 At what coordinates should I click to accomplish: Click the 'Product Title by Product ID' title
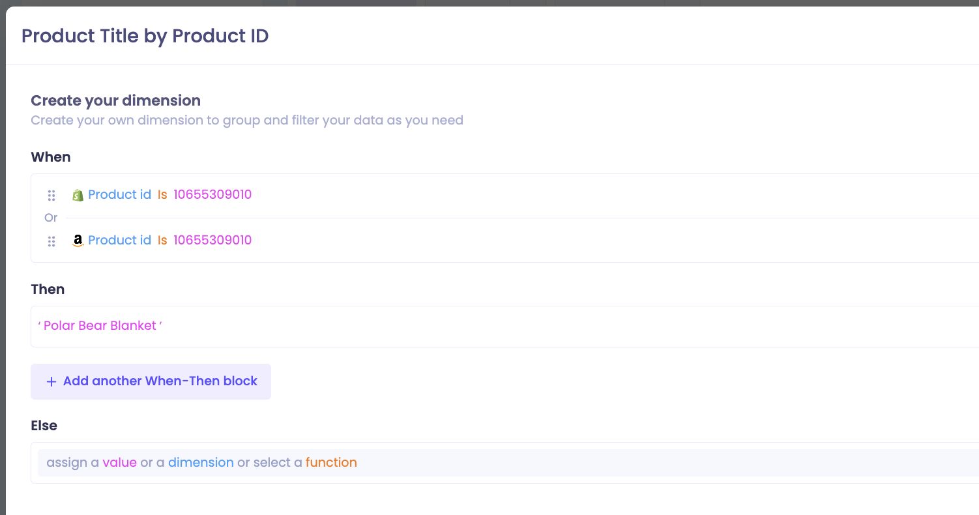tap(145, 36)
